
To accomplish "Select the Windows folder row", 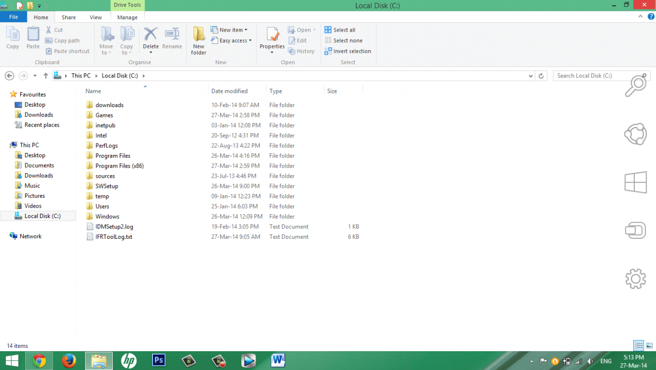I will click(107, 217).
